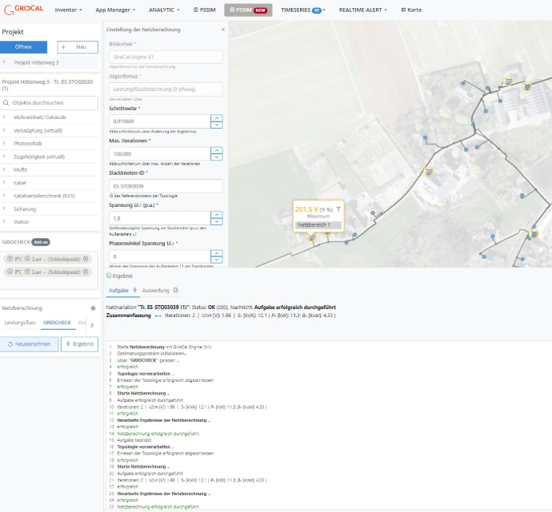This screenshot has width=552, height=512.
Task: Click the search icon in Objekte durchsuchen
Action: tap(6, 103)
